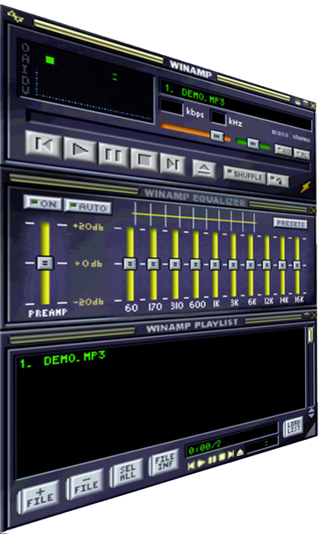
Task: Click the FILE INF button
Action: pos(164,461)
